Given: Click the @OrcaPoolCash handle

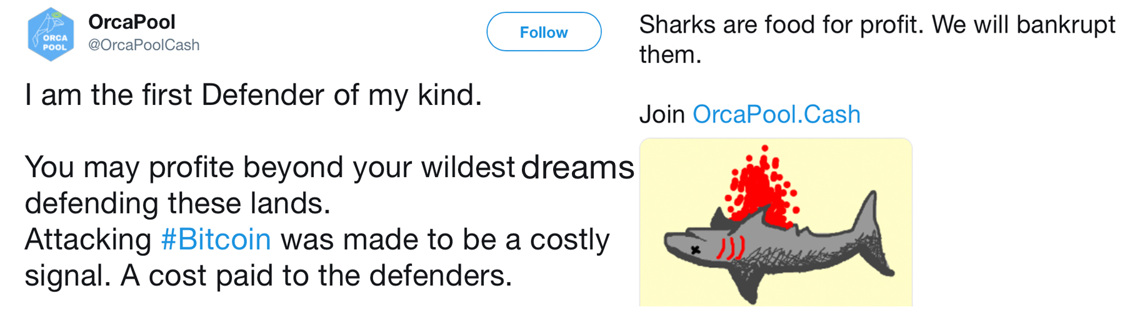Looking at the screenshot, I should (144, 45).
